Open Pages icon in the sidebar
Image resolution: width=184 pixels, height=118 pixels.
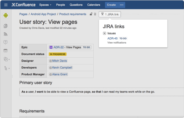pyautogui.click(x=5, y=26)
